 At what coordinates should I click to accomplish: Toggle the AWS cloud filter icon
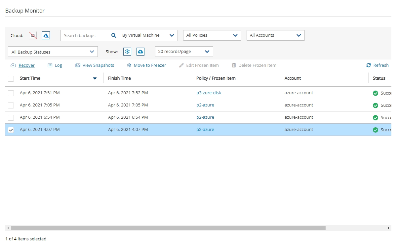(x=33, y=35)
